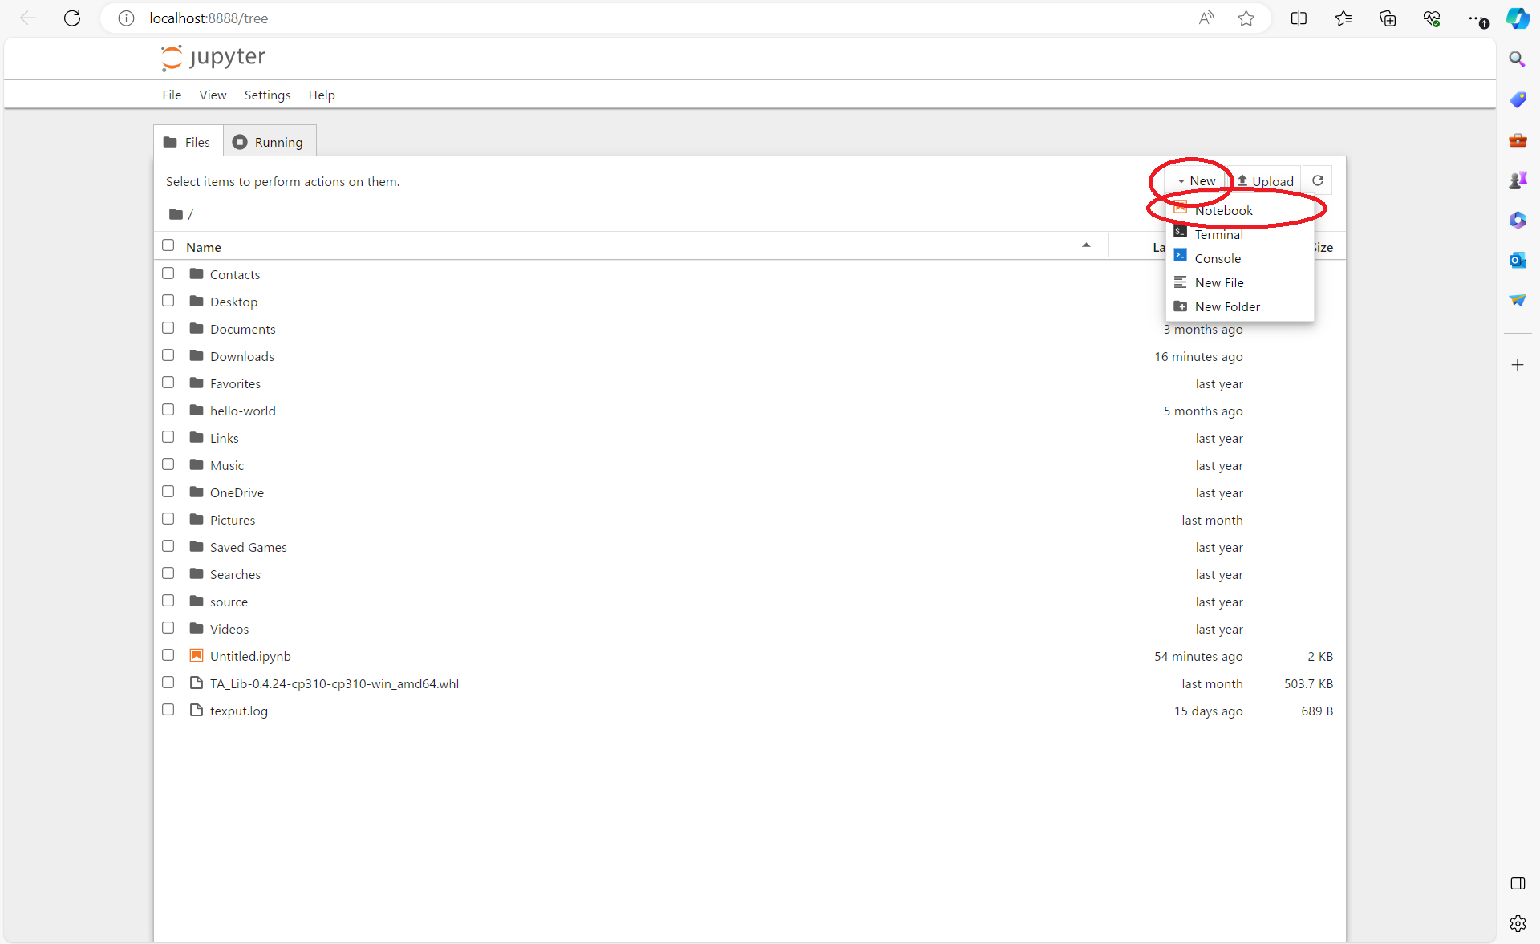The height and width of the screenshot is (944, 1540).
Task: Tick the checkbox for Downloads folder
Action: click(168, 355)
